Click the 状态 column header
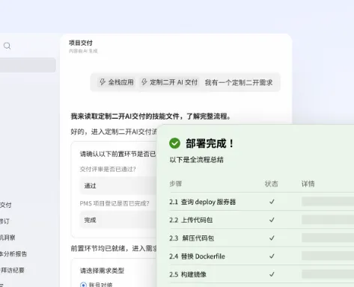The image size is (354, 287). point(271,184)
